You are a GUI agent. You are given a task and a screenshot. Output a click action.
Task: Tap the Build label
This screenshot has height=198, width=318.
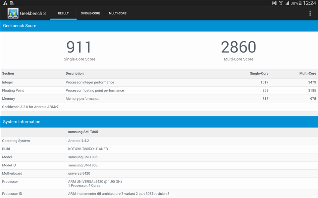click(6, 149)
